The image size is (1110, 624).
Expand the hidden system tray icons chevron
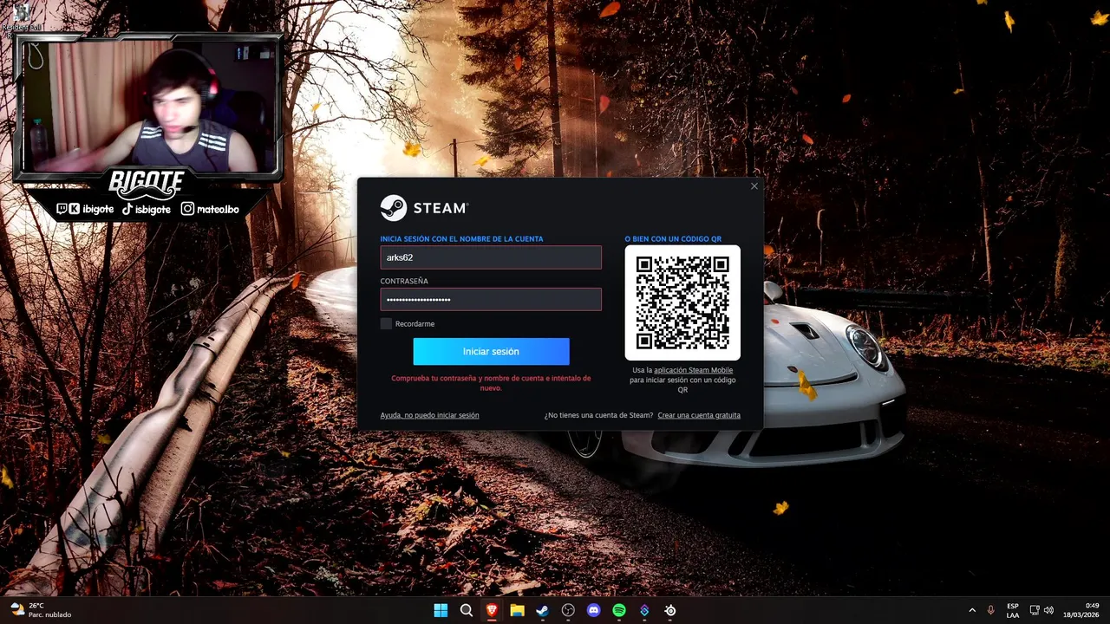coord(971,610)
